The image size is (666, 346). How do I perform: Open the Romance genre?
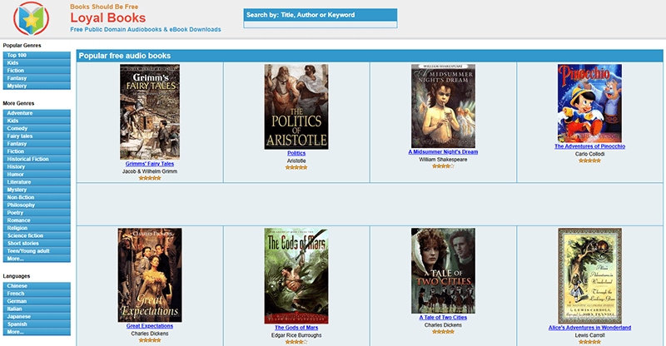coord(37,220)
